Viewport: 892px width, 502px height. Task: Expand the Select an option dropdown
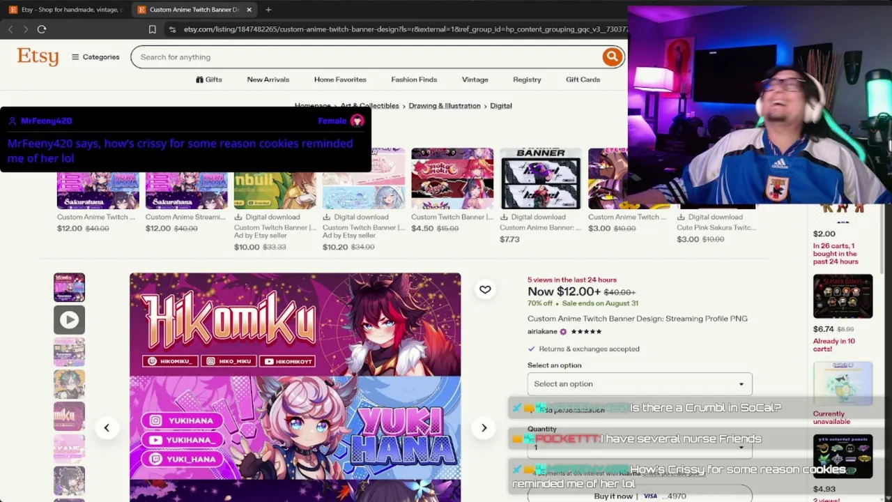point(640,383)
